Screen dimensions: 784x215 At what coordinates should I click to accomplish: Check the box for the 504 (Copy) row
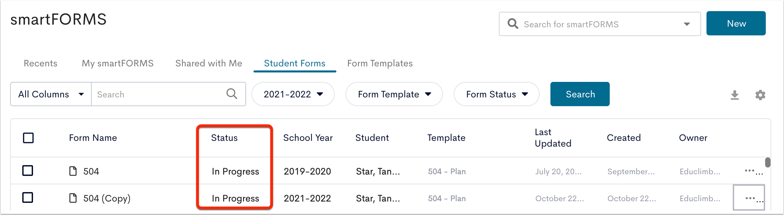pyautogui.click(x=28, y=197)
